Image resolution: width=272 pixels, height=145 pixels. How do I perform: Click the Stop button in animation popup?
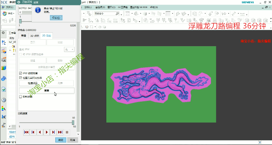56,17
